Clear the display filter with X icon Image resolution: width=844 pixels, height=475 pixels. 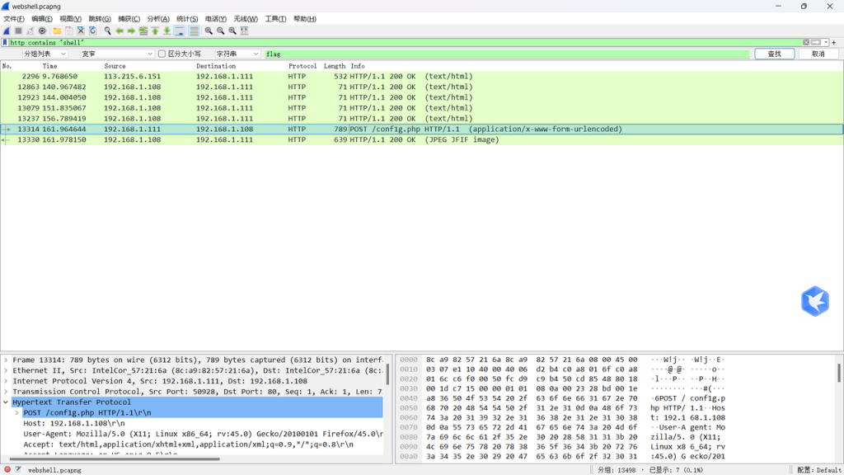pyautogui.click(x=806, y=42)
